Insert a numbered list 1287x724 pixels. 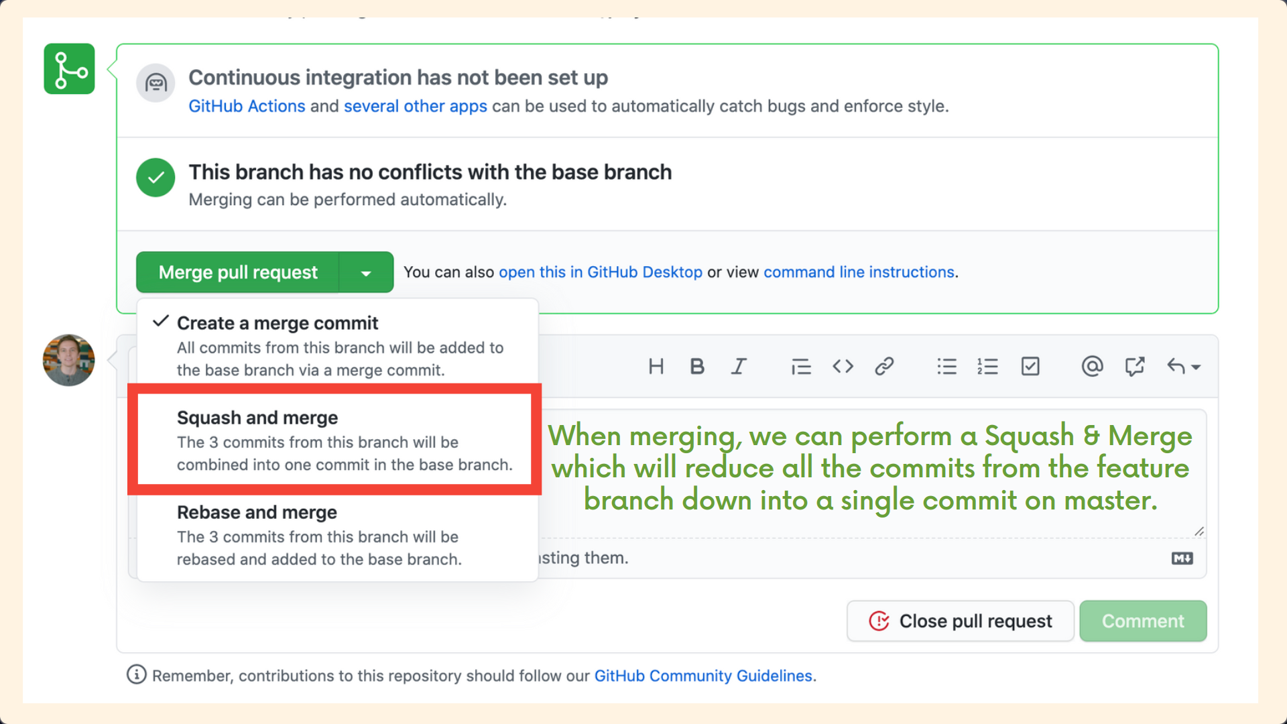tap(987, 367)
